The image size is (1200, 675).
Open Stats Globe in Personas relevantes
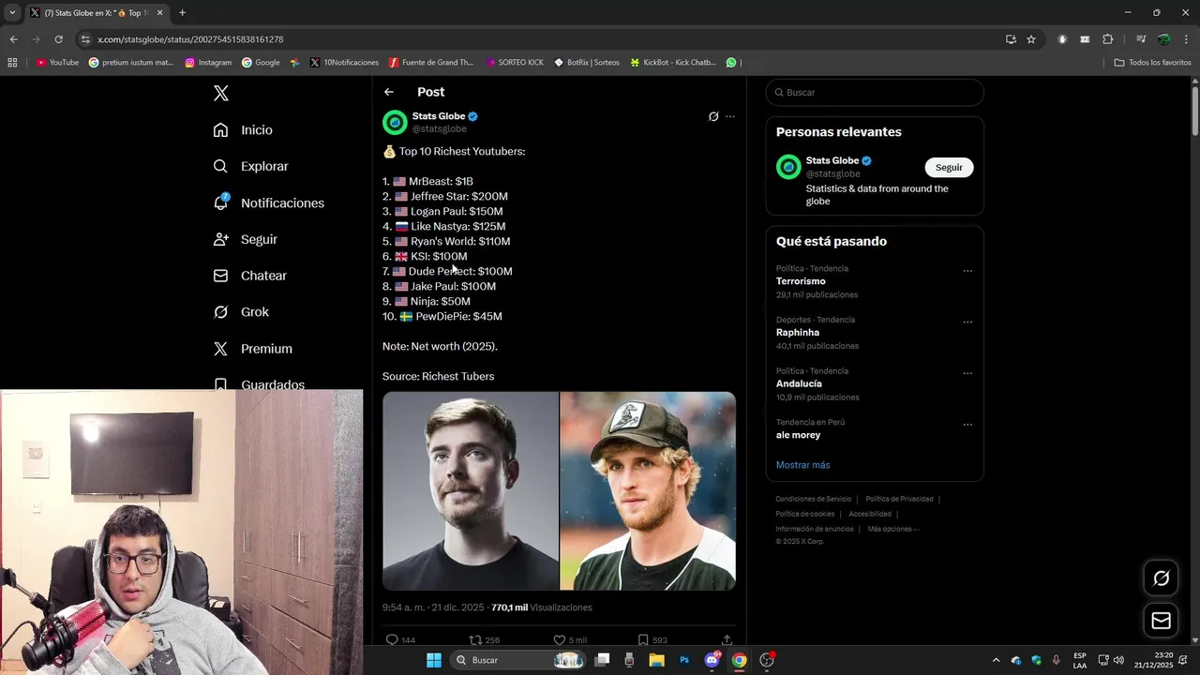tap(832, 160)
